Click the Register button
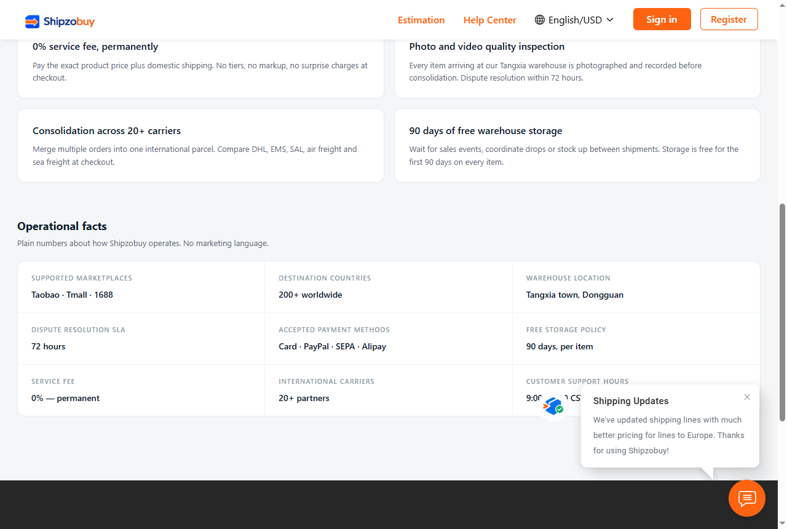The width and height of the screenshot is (787, 529). pos(729,19)
